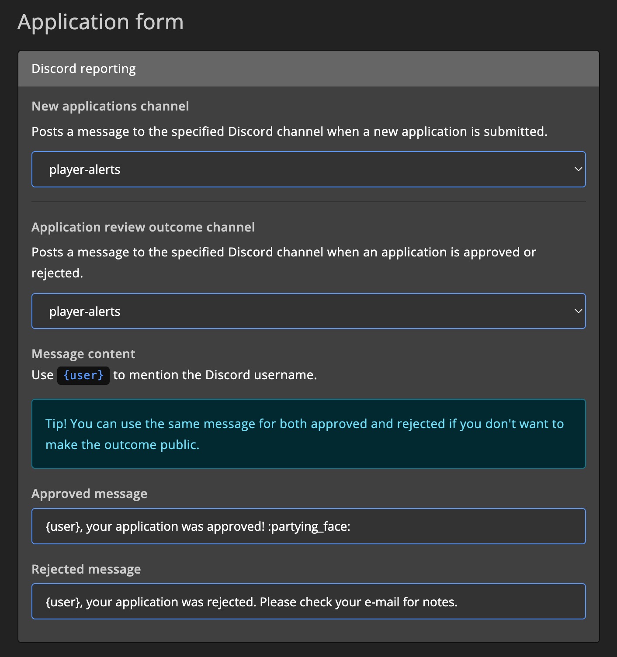Select the rejected message text about e-mail notes

pos(251,601)
